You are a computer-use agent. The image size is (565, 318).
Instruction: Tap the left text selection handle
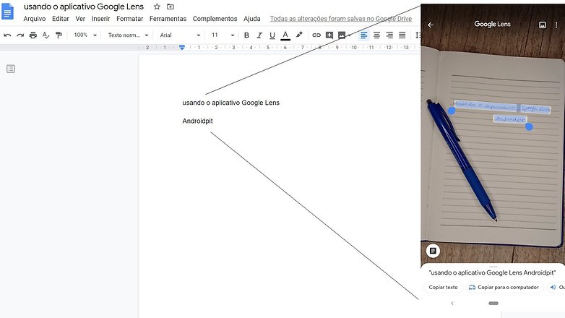coord(452,111)
